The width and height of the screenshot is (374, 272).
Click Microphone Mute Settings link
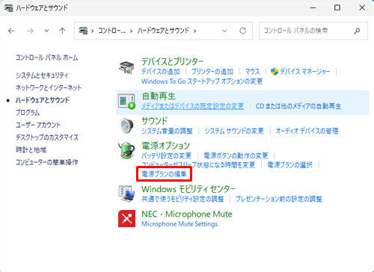coord(180,224)
